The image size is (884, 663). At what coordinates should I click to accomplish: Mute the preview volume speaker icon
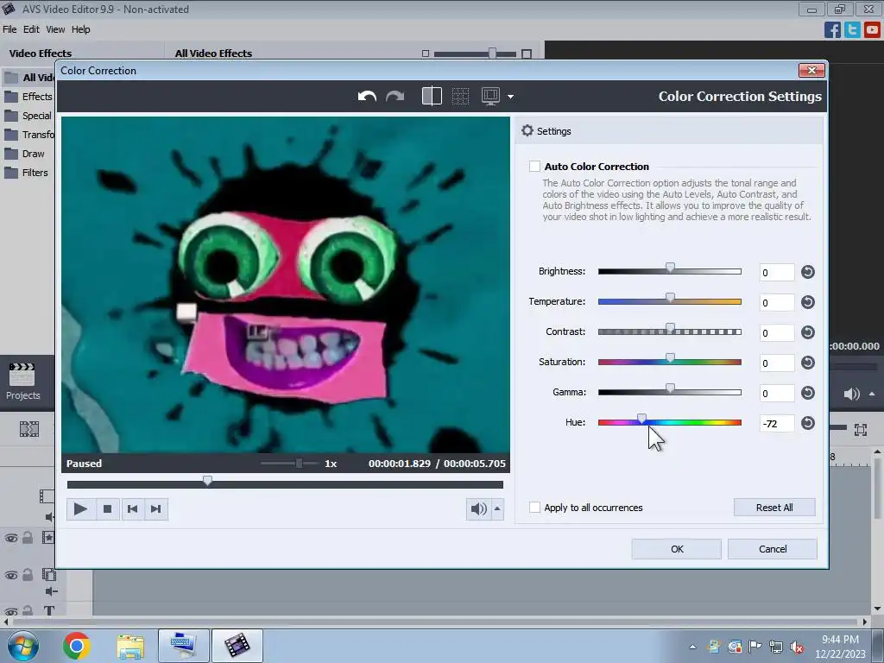pos(478,509)
